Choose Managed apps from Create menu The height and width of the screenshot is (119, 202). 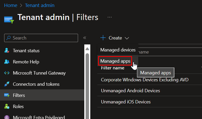point(115,61)
